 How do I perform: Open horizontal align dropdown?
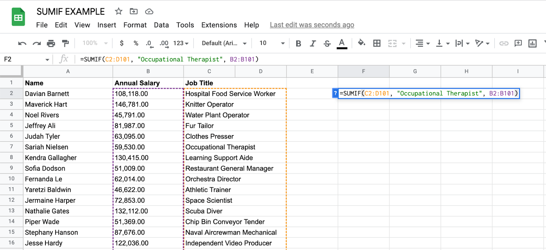(x=422, y=43)
